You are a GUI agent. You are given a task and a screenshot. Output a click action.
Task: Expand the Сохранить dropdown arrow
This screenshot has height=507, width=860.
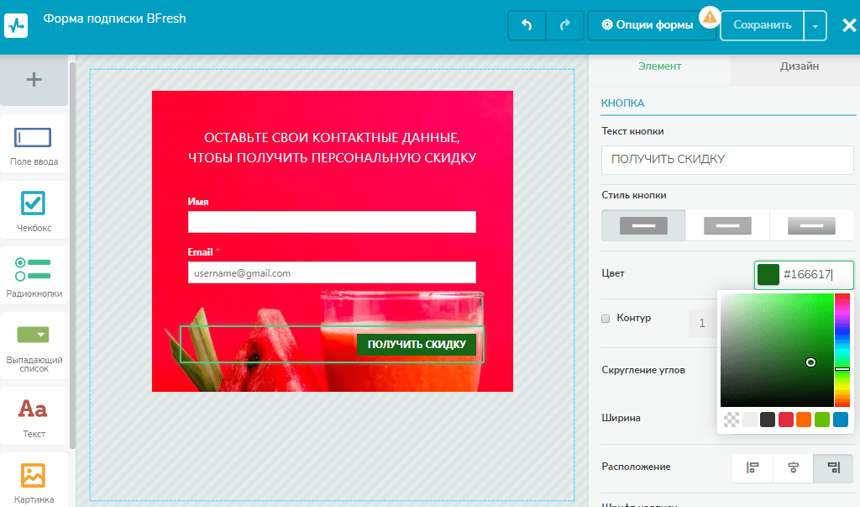(x=815, y=25)
